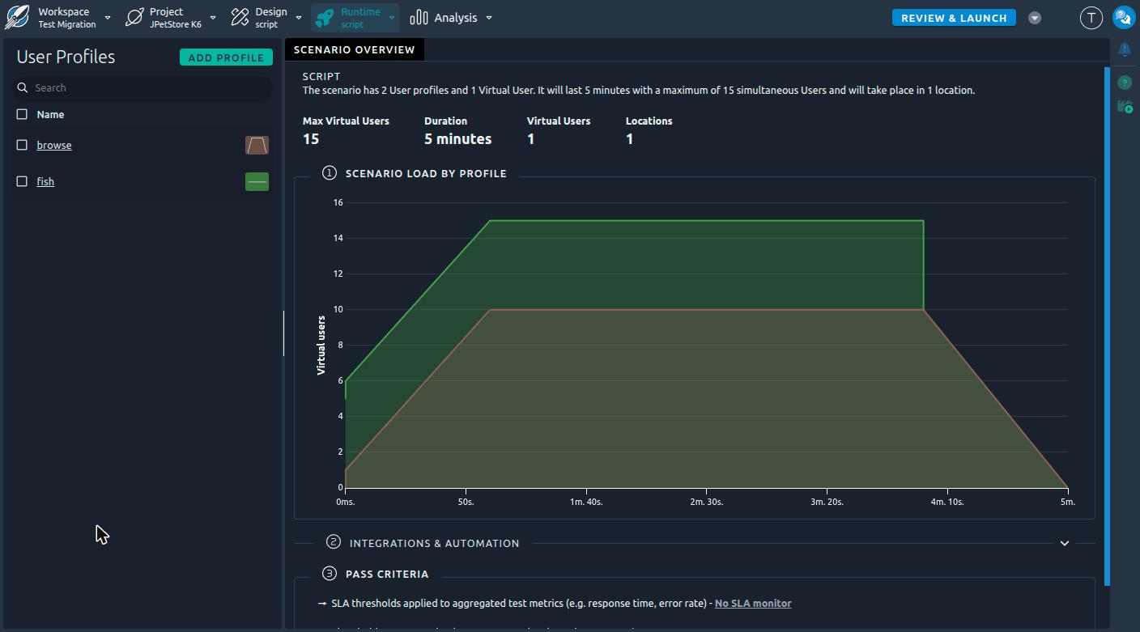
Task: Click the step 3 circle beside Pass Criteria
Action: pos(329,573)
